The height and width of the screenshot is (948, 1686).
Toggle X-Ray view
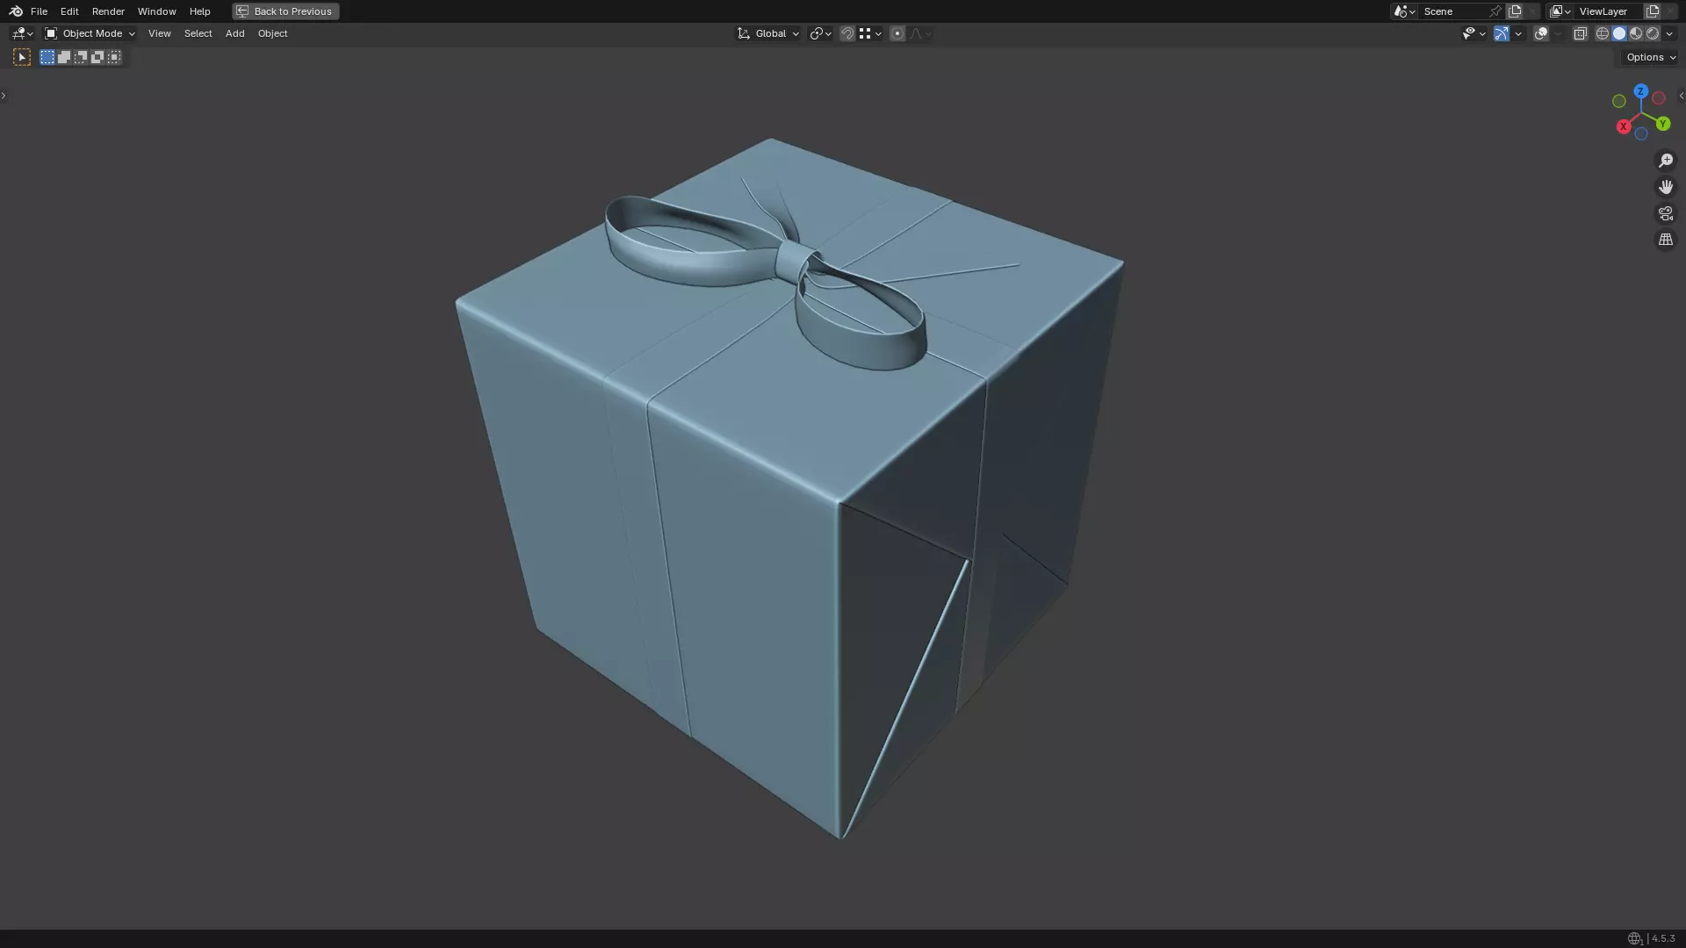click(1580, 33)
